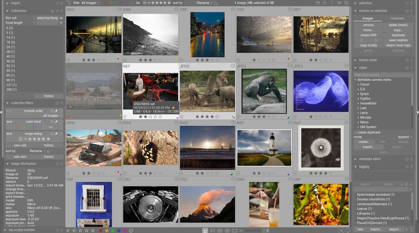Viewport: 419px width, 233px height.
Task: Open the help question mark icon
Action: pos(332,3)
